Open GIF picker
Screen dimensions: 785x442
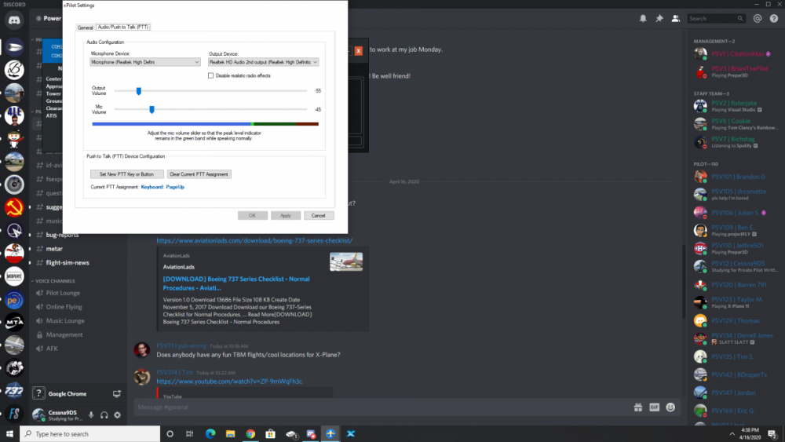655,407
